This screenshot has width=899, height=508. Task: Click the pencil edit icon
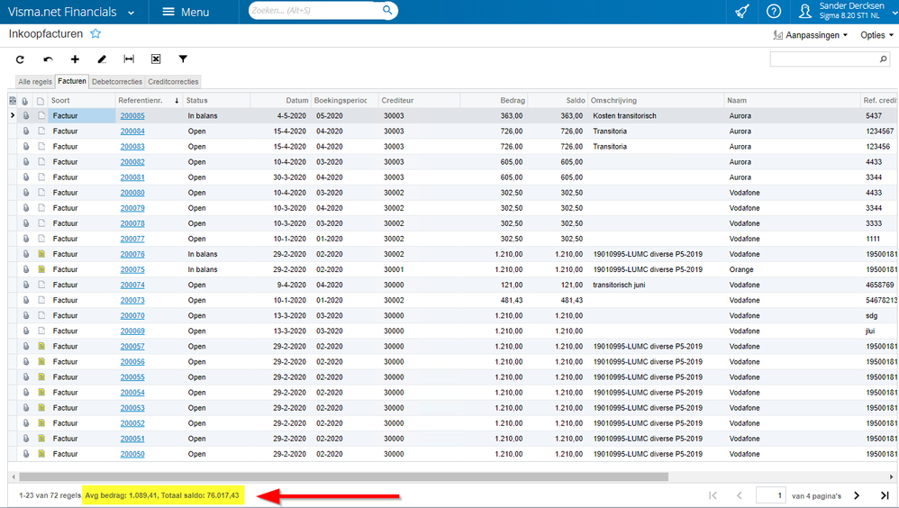pyautogui.click(x=102, y=59)
